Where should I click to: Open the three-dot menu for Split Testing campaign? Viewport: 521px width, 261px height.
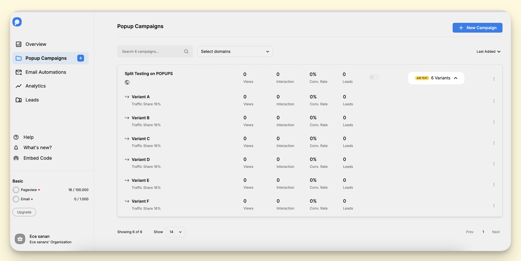(x=494, y=79)
